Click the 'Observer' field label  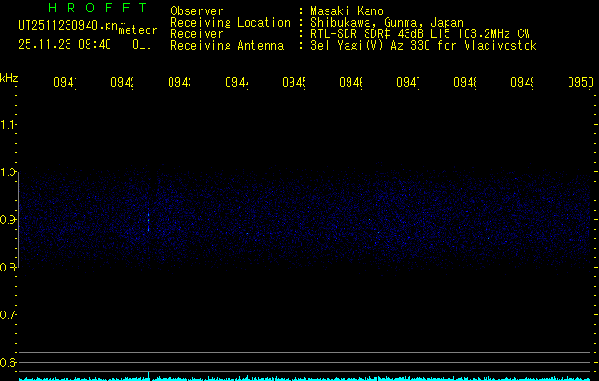click(197, 11)
